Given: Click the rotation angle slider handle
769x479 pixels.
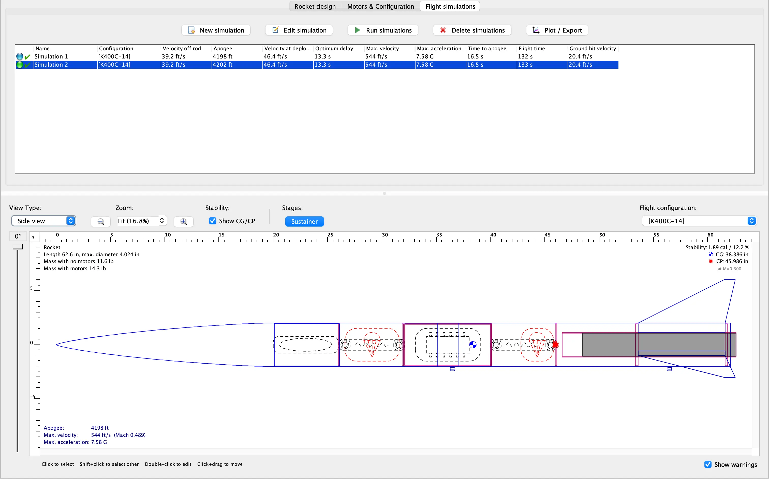Looking at the screenshot, I should point(18,246).
